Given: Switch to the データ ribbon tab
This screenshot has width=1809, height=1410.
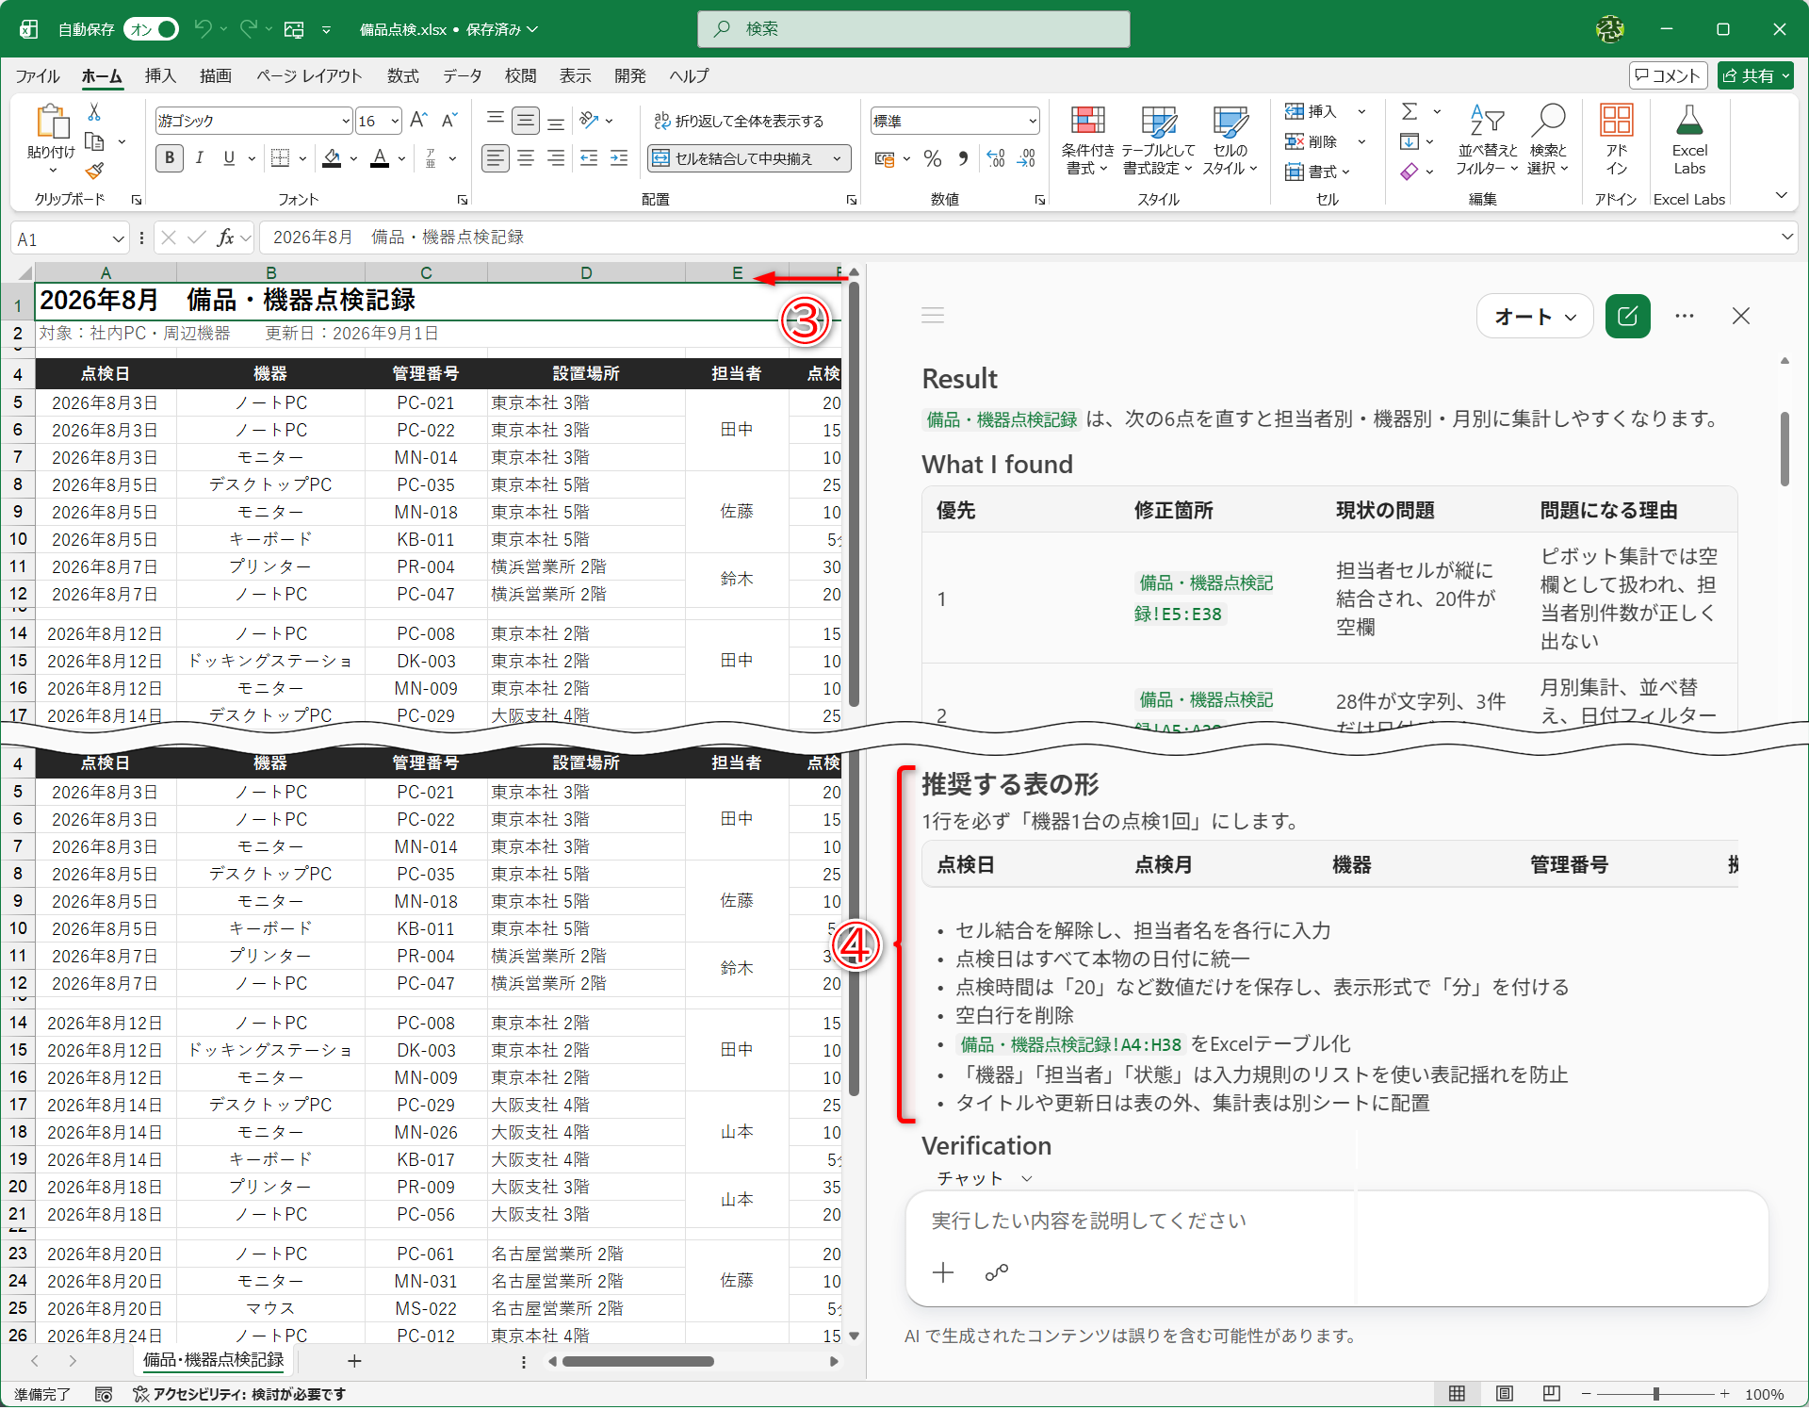Looking at the screenshot, I should click(463, 75).
